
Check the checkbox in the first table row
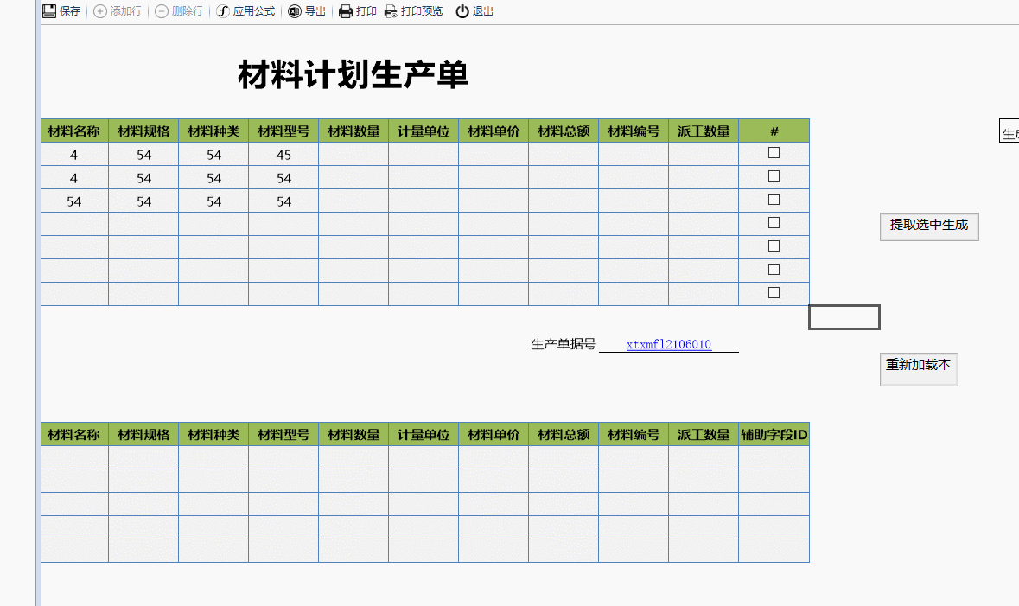(x=774, y=153)
